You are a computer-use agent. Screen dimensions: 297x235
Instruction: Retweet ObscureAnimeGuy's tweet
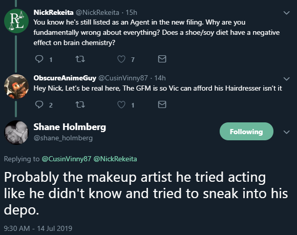(x=80, y=104)
